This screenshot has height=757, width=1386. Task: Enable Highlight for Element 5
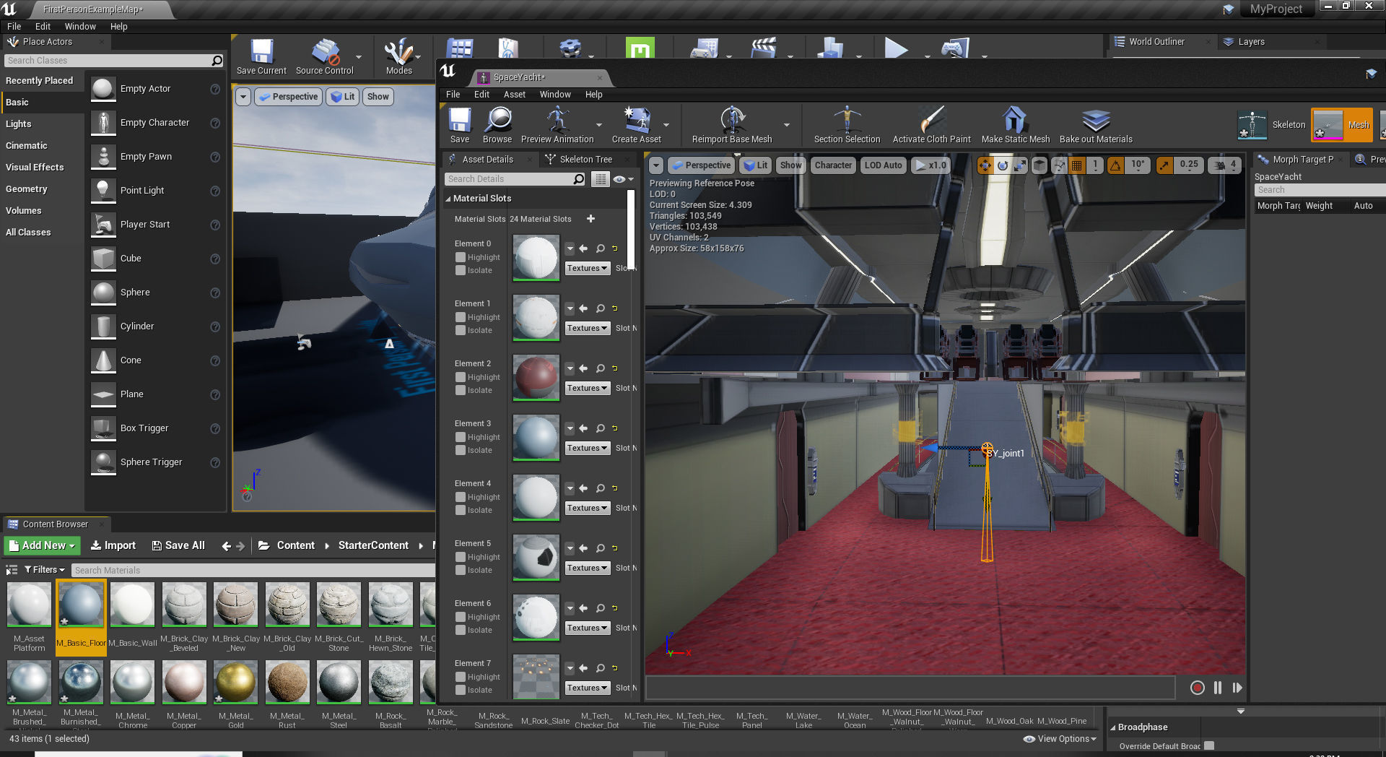(460, 557)
